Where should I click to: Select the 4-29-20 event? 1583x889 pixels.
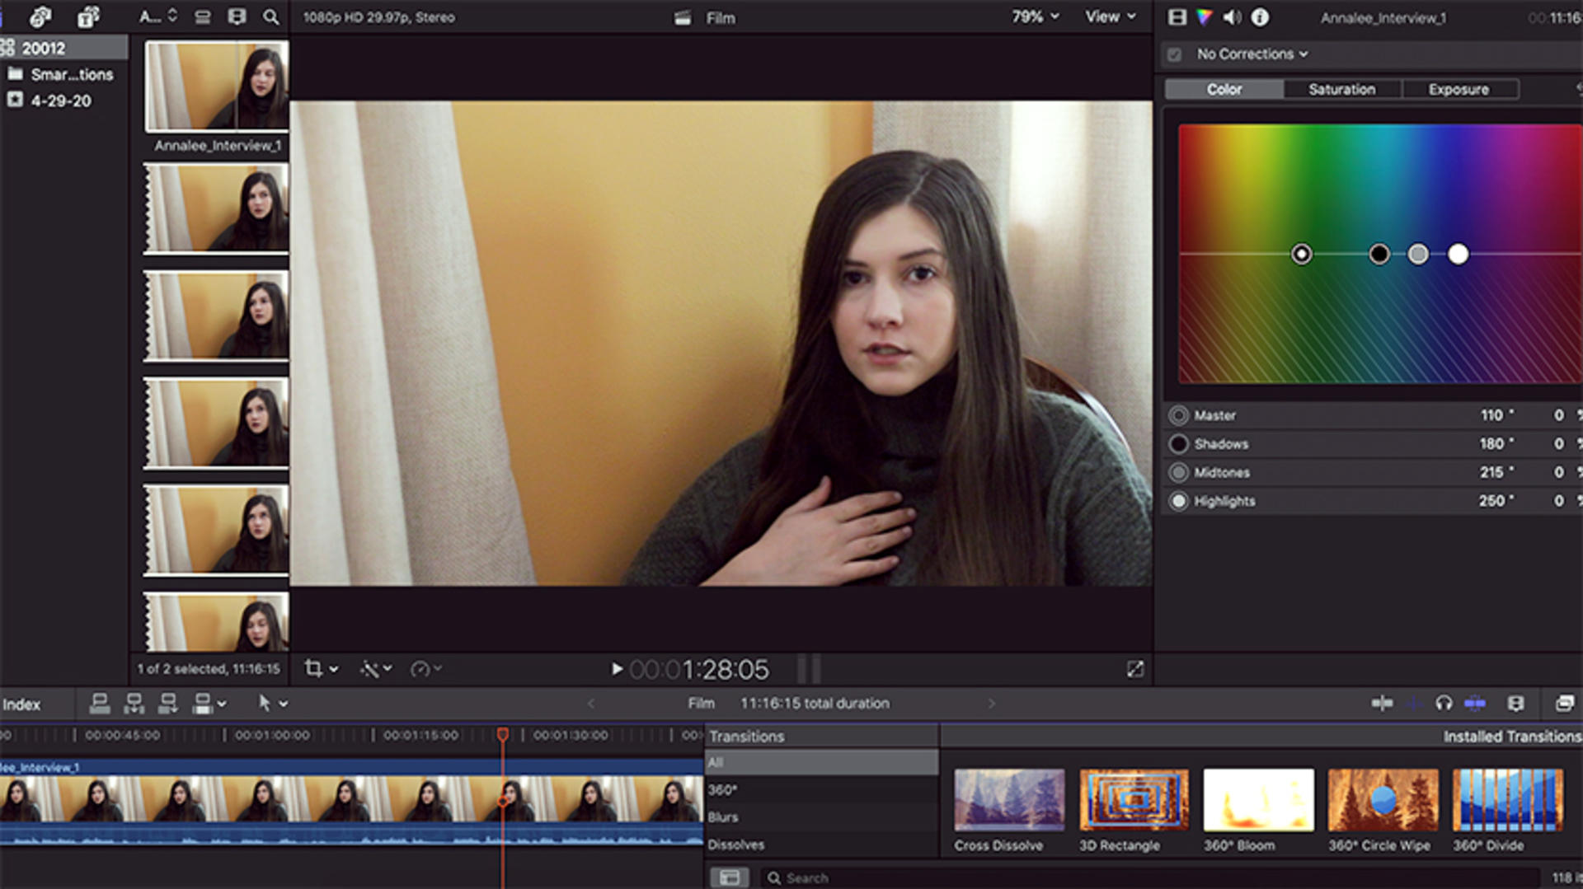click(50, 101)
